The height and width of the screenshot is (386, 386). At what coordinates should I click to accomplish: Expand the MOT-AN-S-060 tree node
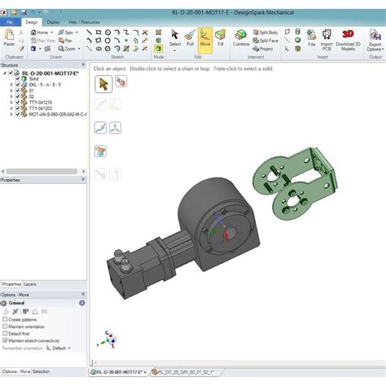[11, 114]
